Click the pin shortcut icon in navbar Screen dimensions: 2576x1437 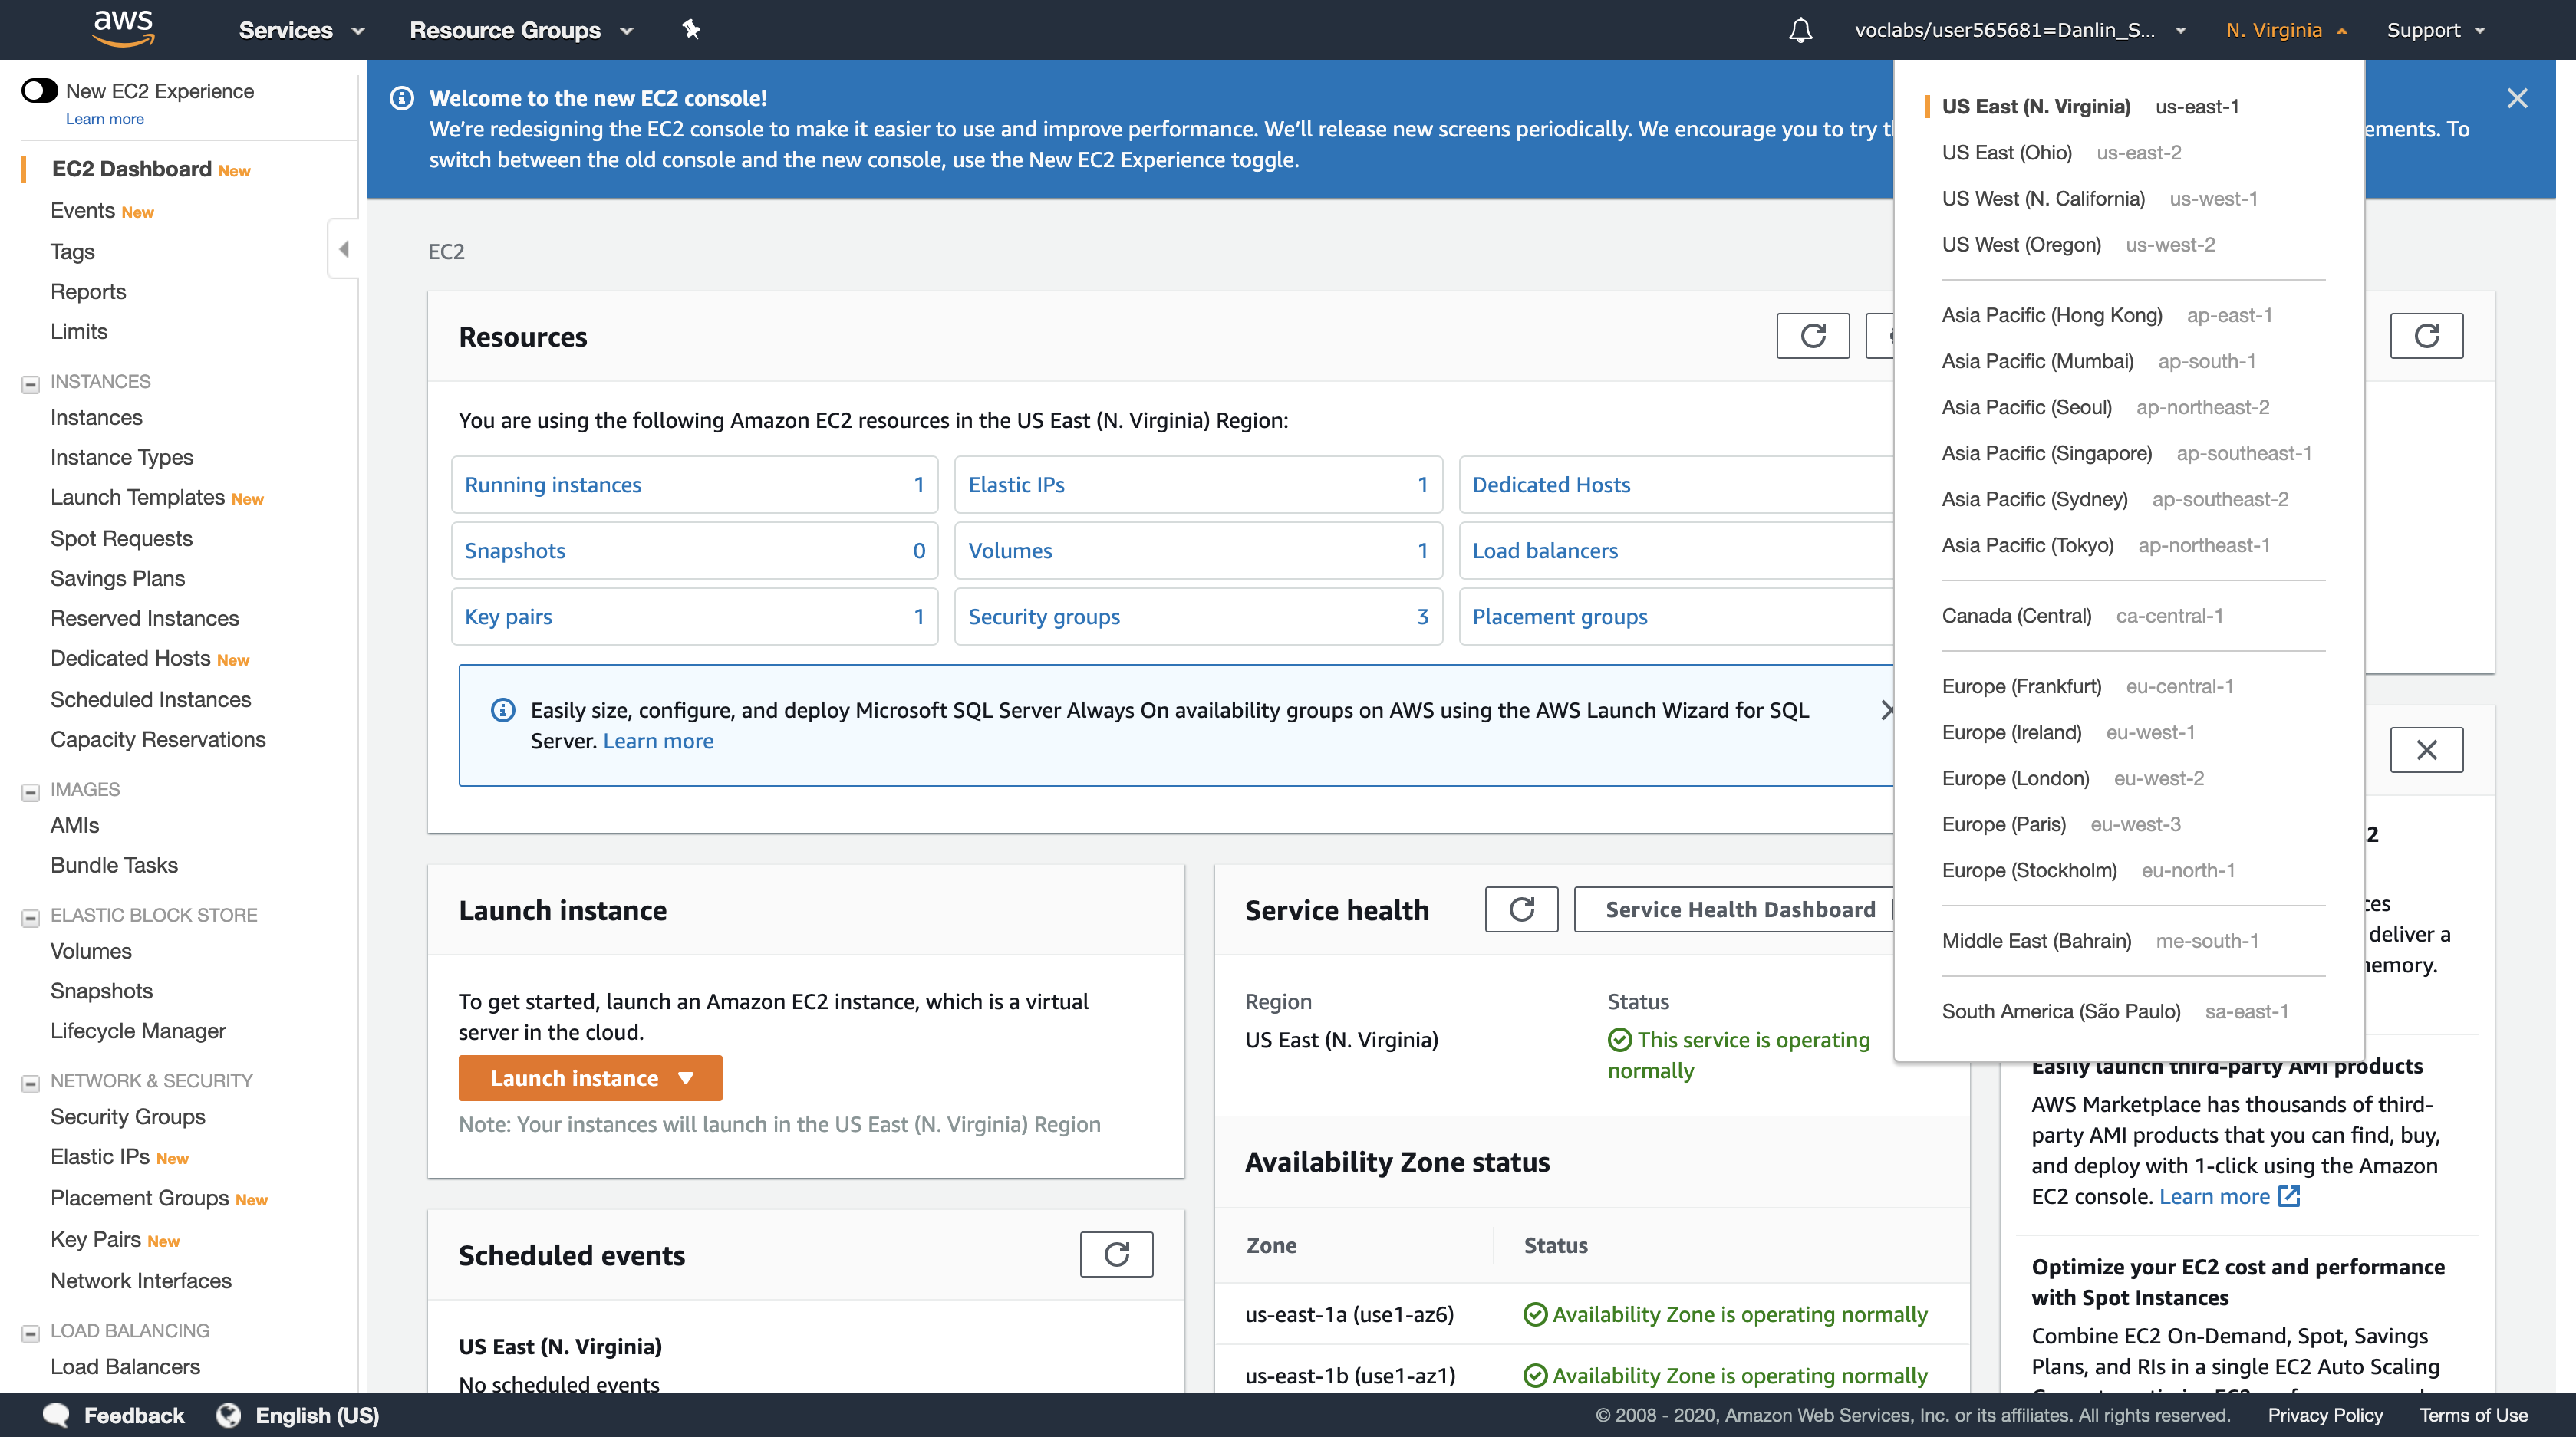691,29
